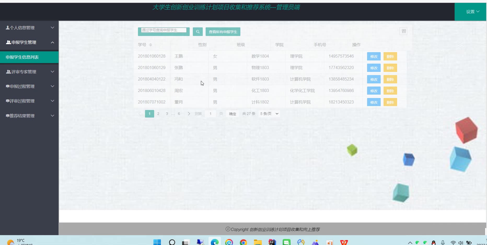The height and width of the screenshot is (245, 487).
Task: Open the green chat app on taskbar
Action: click(x=286, y=242)
